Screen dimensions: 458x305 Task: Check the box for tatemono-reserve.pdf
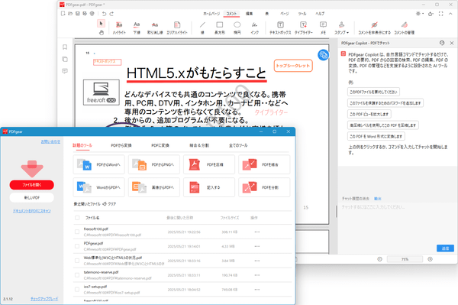(x=77, y=275)
